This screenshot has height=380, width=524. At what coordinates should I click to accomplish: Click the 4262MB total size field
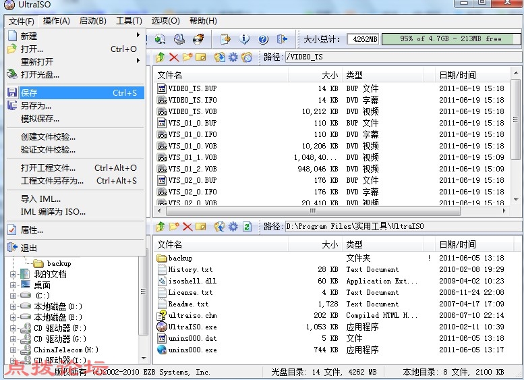point(363,39)
